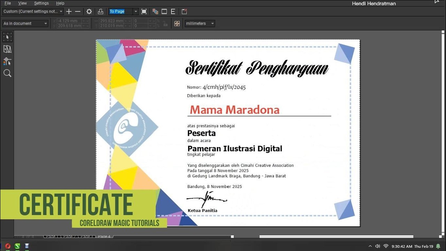Screen dimensions: 446x251
Task: Show hidden tray icons chevron
Action: coord(370,246)
